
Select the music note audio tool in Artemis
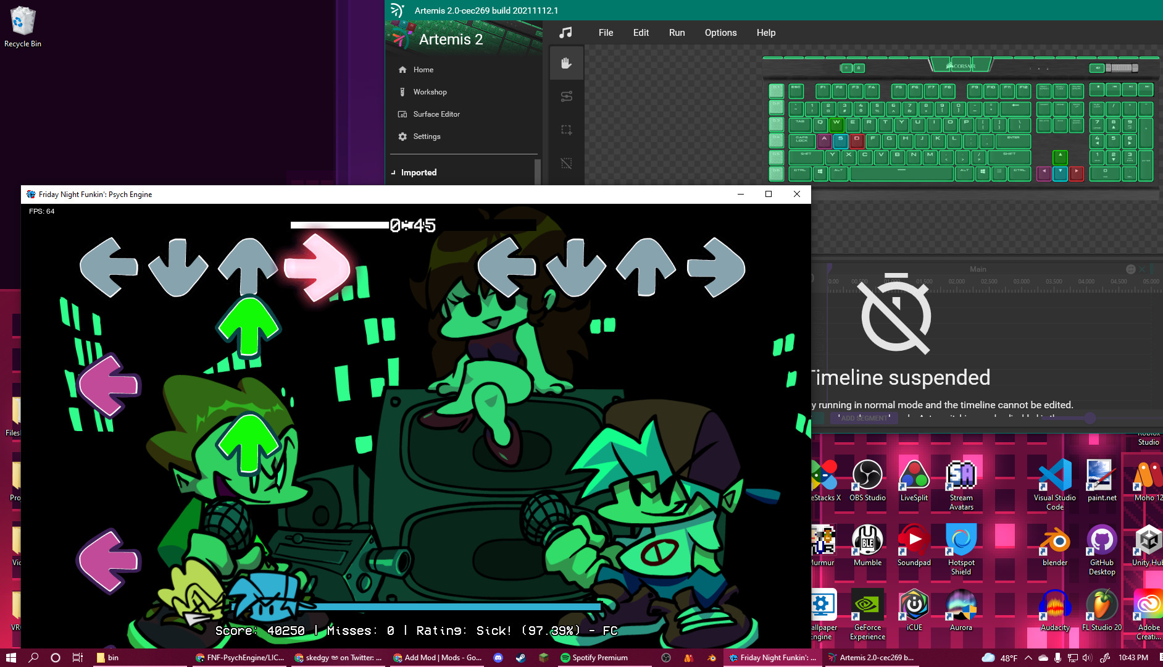pos(566,32)
